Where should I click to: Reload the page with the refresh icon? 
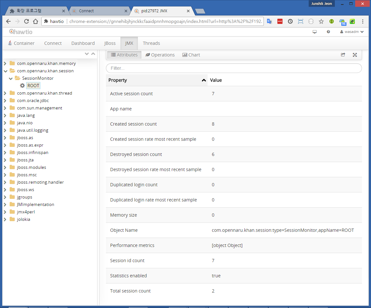26,21
